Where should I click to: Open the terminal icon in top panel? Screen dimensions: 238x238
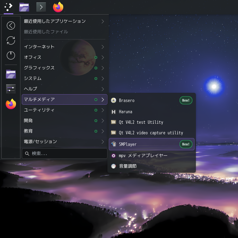tap(41, 7)
